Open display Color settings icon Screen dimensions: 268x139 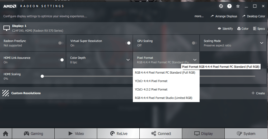(239, 28)
